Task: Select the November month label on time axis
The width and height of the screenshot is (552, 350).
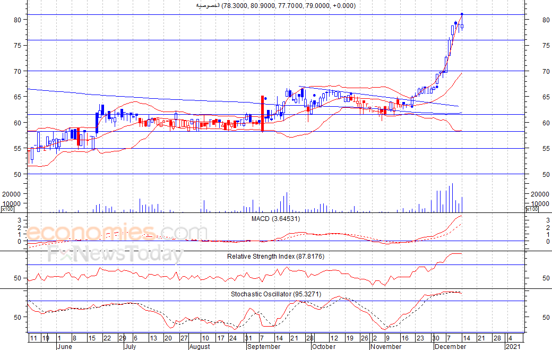Action: tap(386, 346)
